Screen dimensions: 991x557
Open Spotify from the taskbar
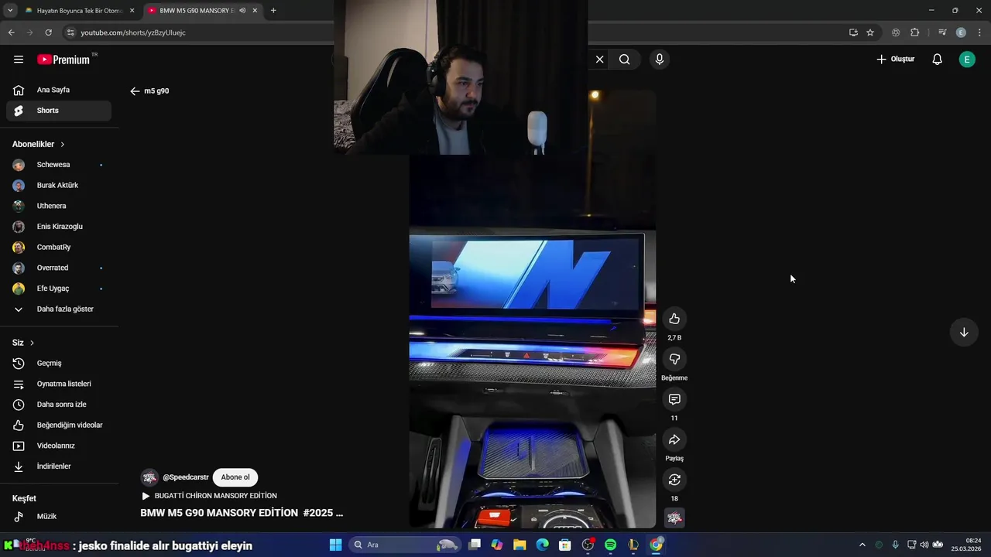[610, 545]
